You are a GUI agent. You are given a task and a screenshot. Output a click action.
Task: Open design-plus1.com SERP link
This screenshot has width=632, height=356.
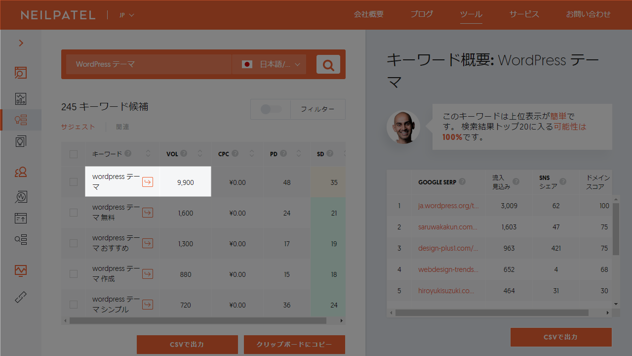click(448, 248)
